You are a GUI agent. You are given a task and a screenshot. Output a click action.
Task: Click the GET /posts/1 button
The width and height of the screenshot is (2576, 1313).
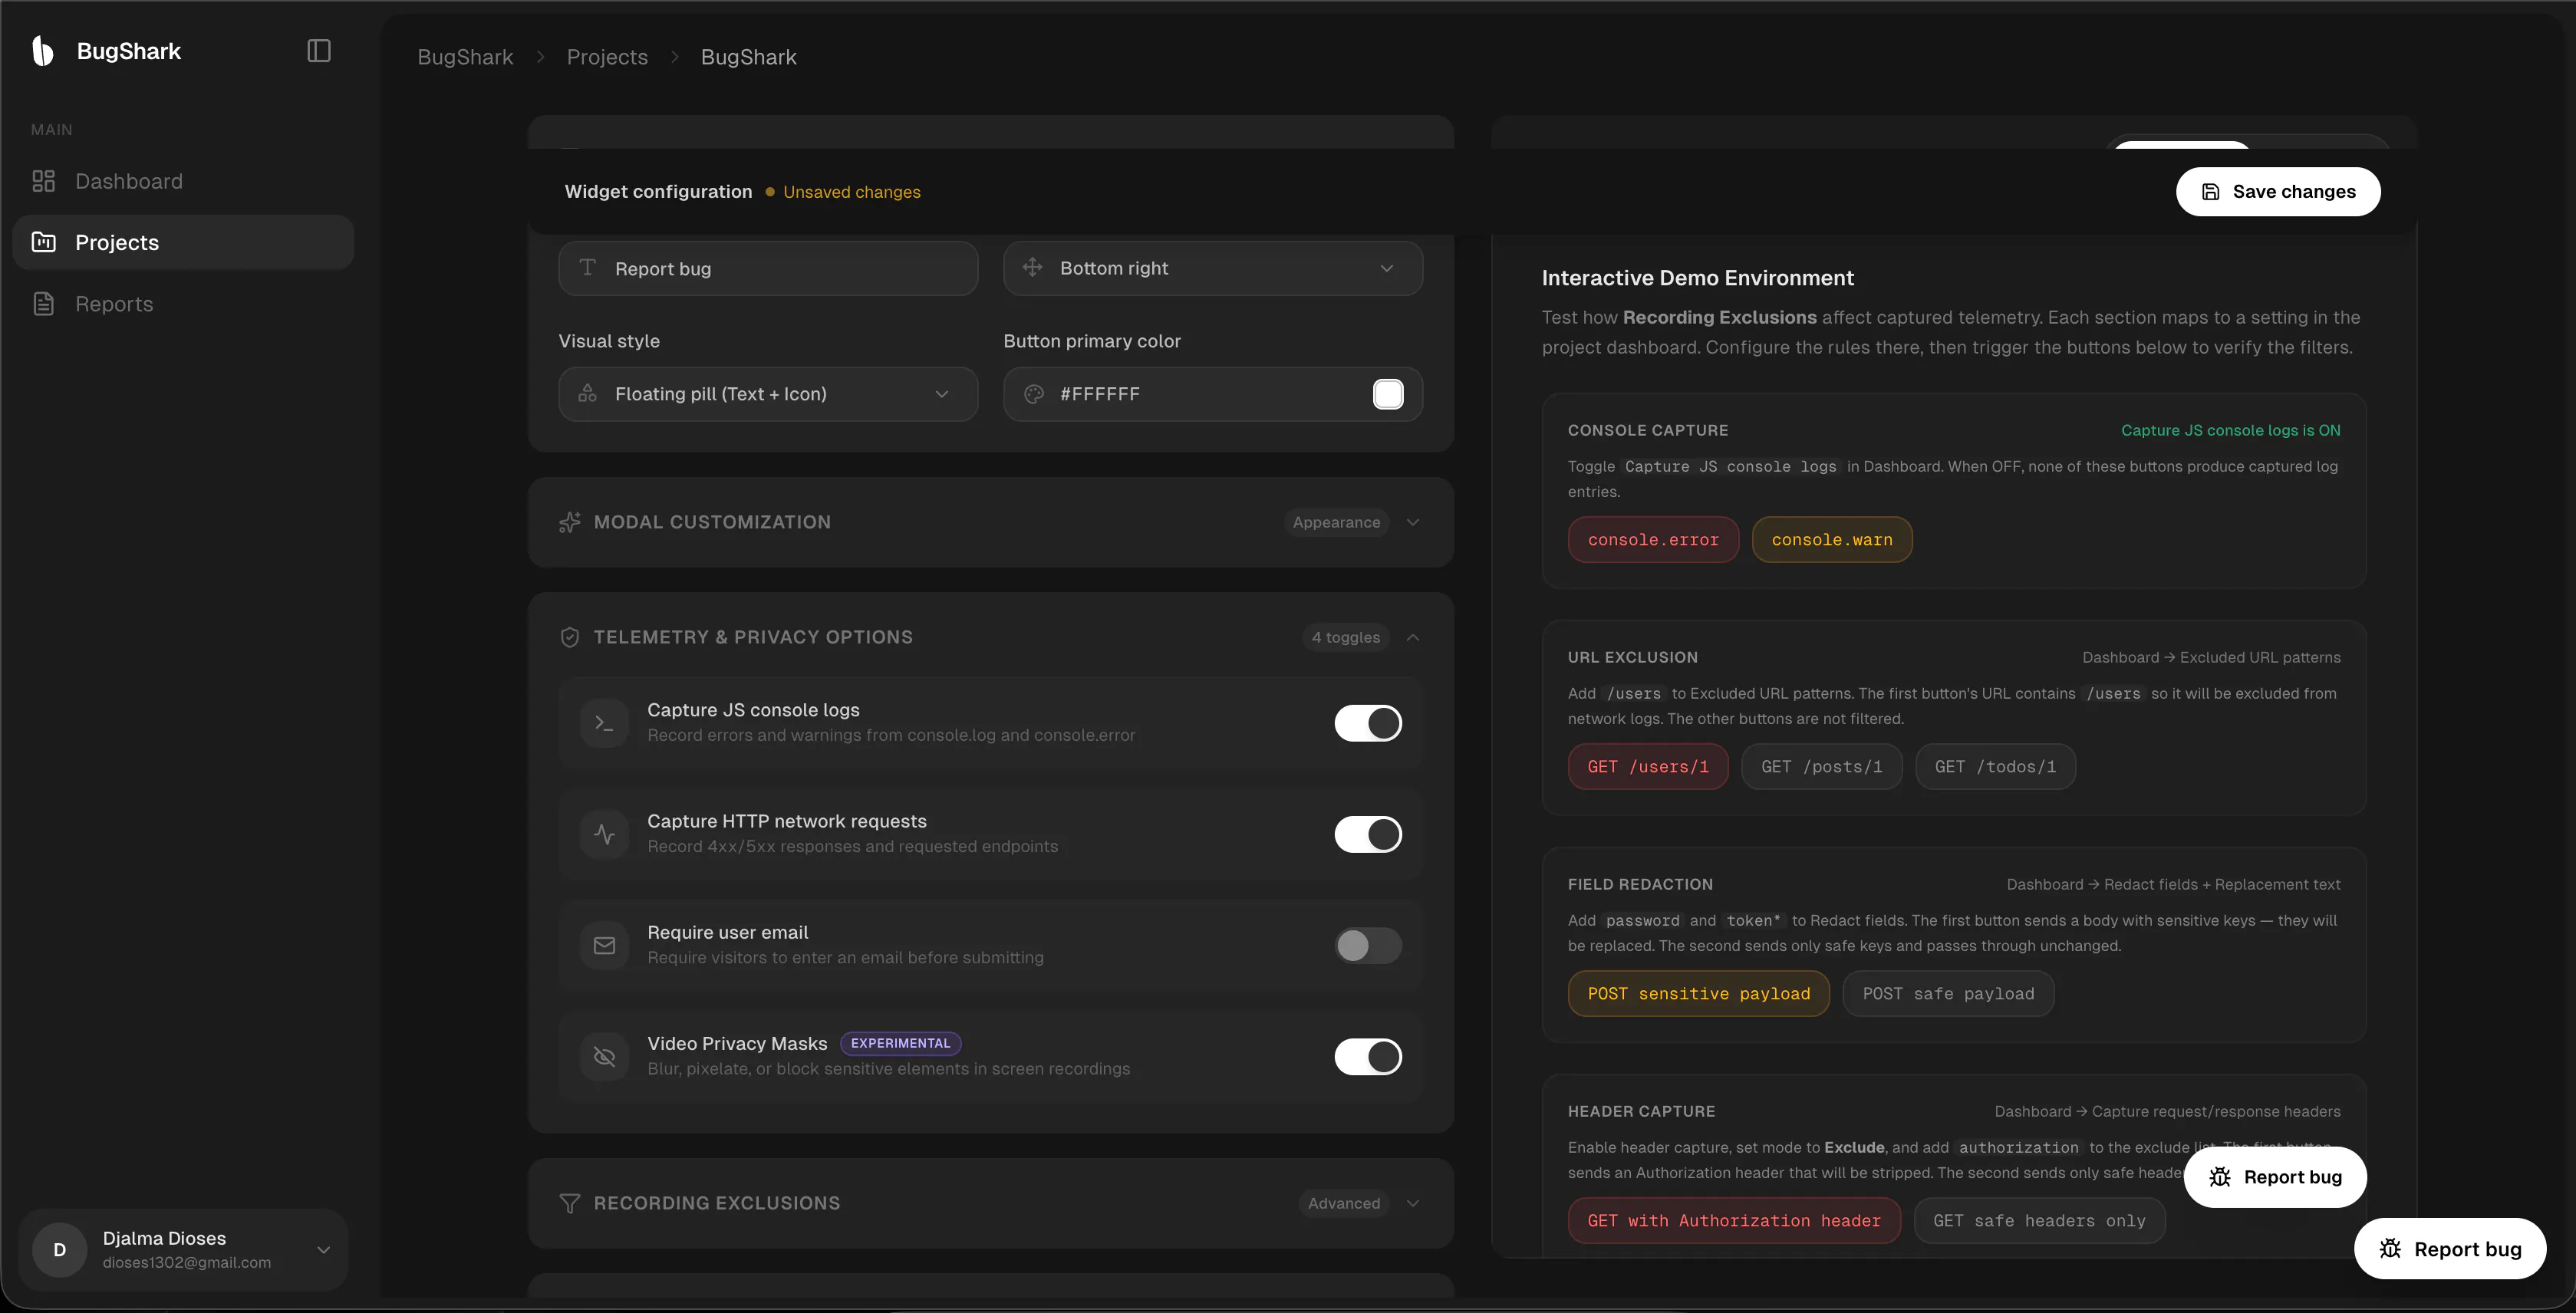coord(1821,767)
